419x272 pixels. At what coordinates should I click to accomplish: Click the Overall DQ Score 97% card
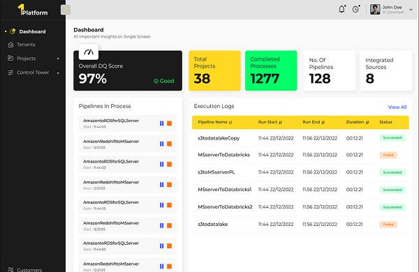[128, 70]
